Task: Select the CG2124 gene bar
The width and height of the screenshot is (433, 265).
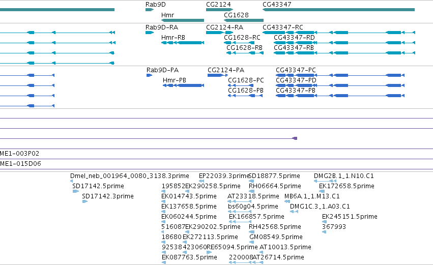Action: [x=219, y=10]
